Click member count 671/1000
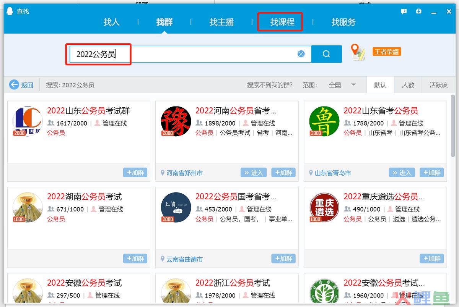The image size is (459, 307). point(70,209)
